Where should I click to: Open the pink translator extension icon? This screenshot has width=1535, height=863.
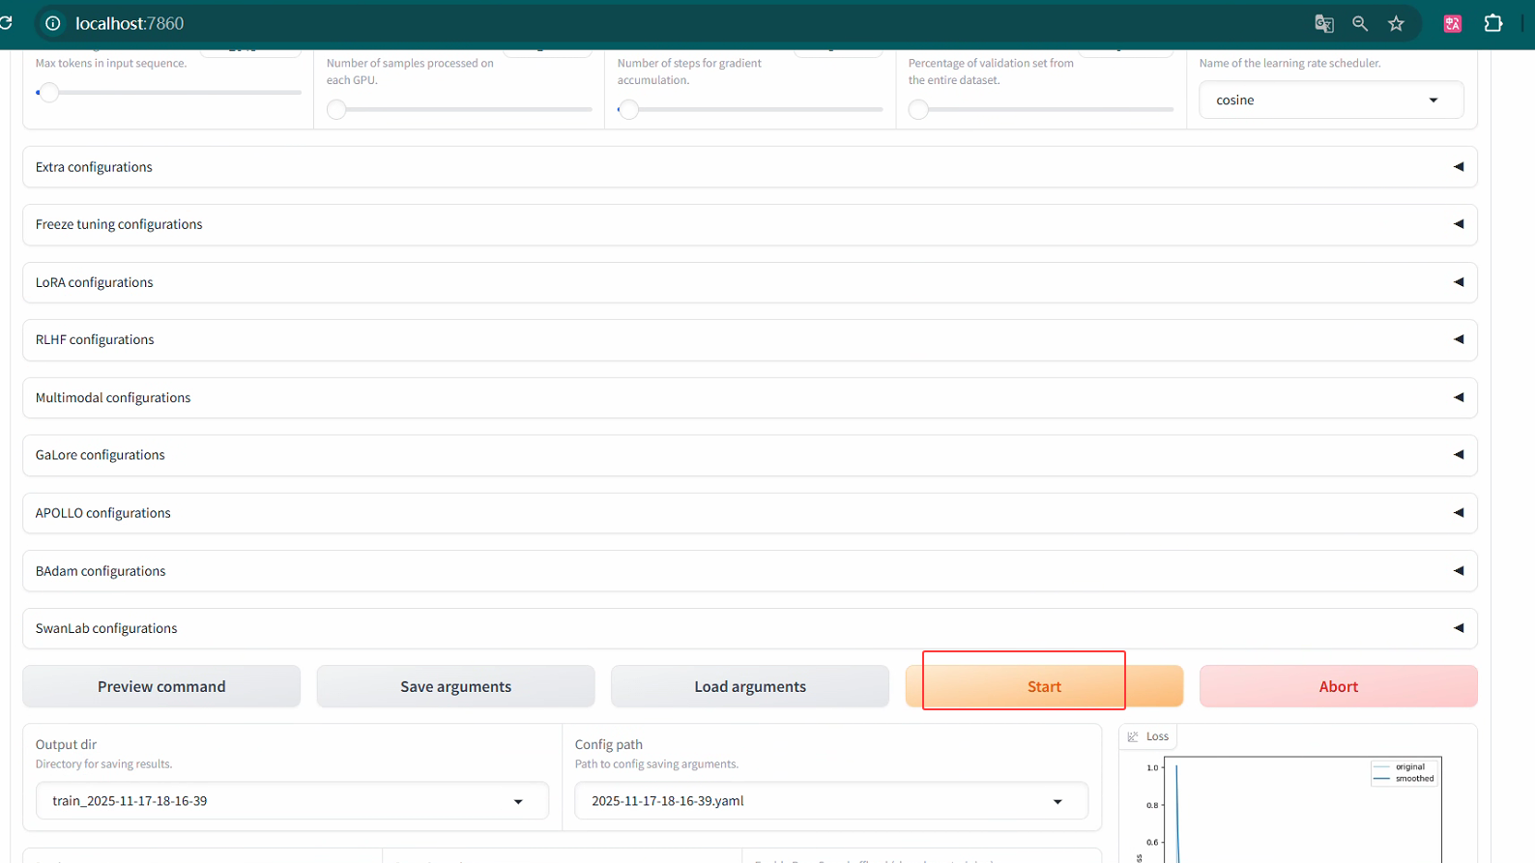[1453, 23]
